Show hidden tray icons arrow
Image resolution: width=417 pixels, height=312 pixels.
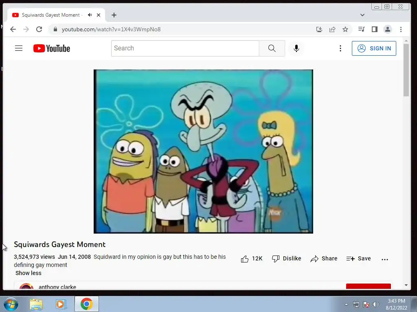pos(346,304)
